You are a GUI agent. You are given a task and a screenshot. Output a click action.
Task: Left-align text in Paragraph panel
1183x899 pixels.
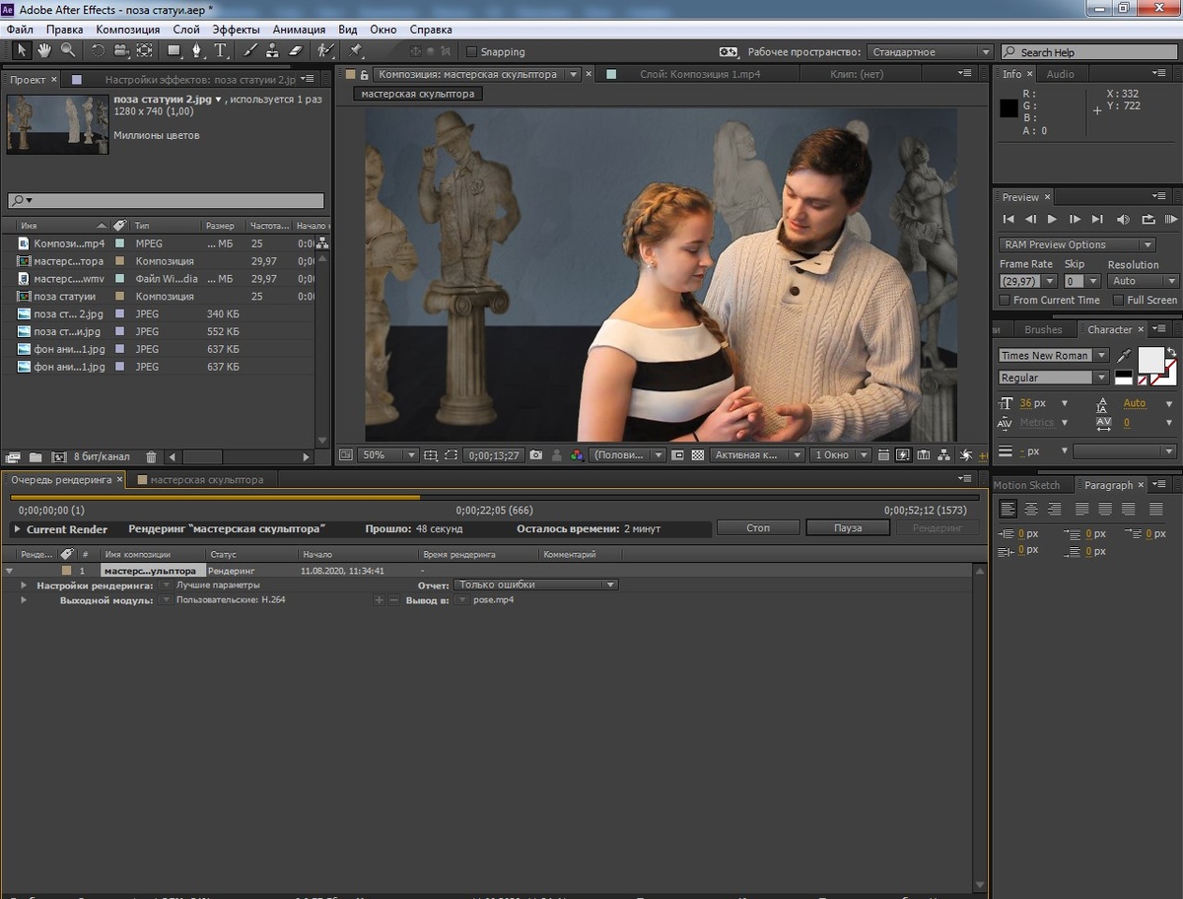click(1008, 510)
